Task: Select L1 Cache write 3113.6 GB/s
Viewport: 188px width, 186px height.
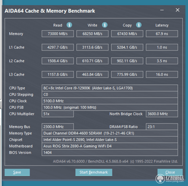Action: [92, 47]
